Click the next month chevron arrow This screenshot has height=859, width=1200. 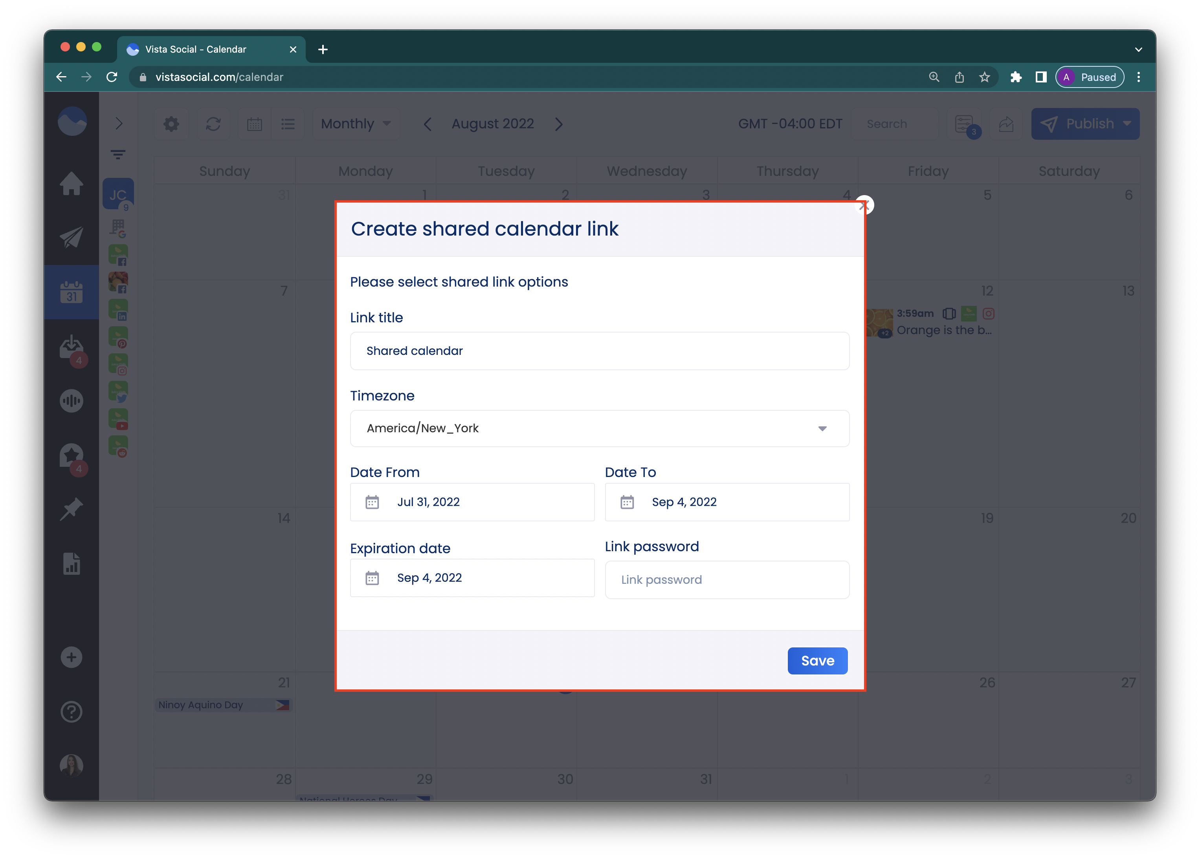(559, 124)
